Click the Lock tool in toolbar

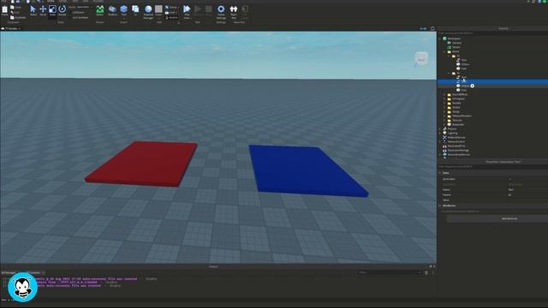[172, 12]
